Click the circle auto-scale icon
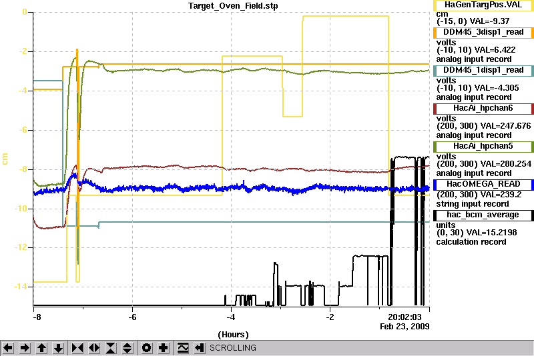534x356 pixels. pyautogui.click(x=146, y=348)
